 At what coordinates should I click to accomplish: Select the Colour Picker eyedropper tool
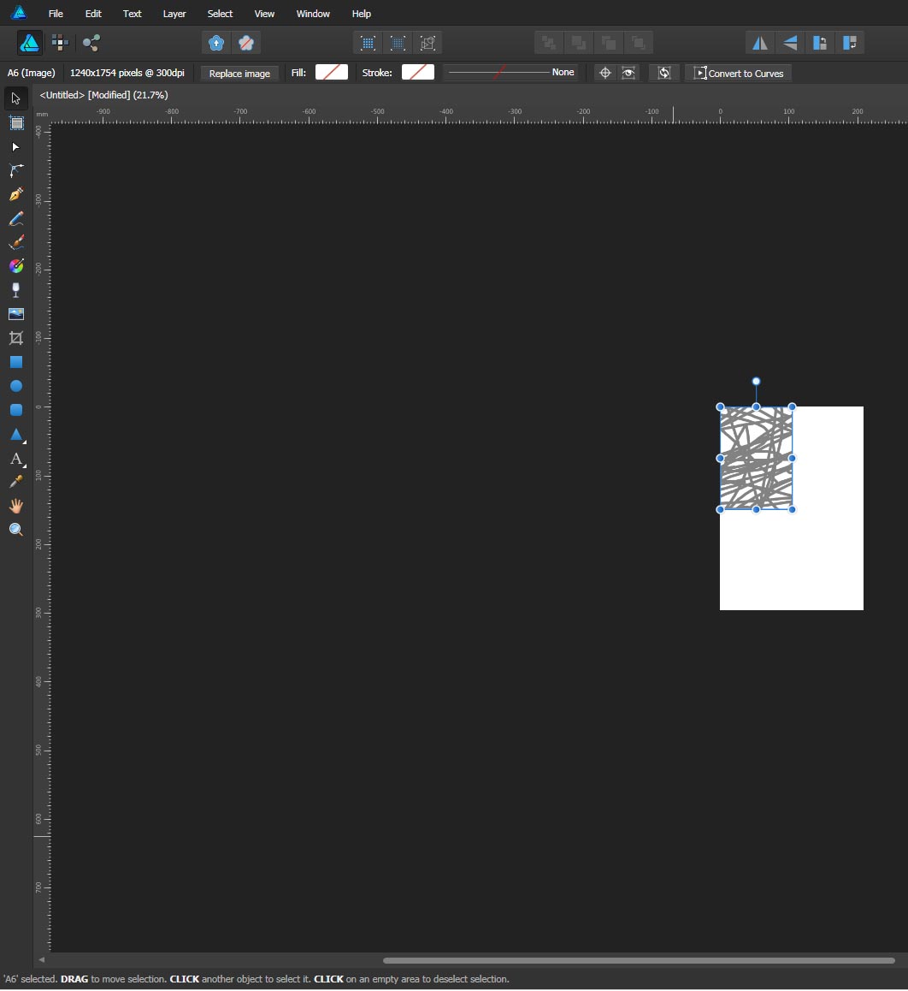[x=15, y=482]
